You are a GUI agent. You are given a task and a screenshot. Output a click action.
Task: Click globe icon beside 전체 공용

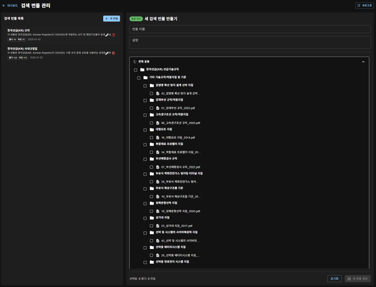[135, 62]
